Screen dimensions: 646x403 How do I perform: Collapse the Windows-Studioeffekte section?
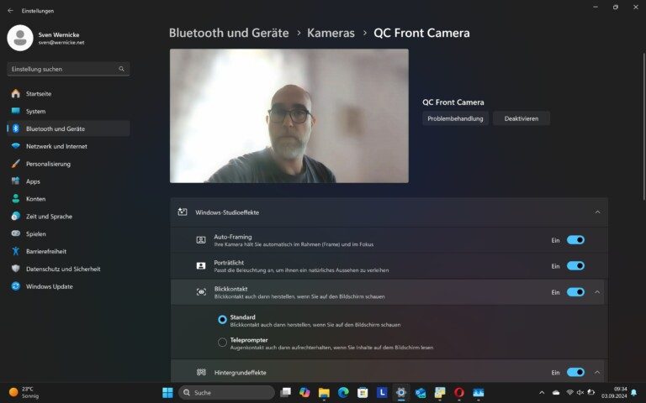click(x=597, y=212)
